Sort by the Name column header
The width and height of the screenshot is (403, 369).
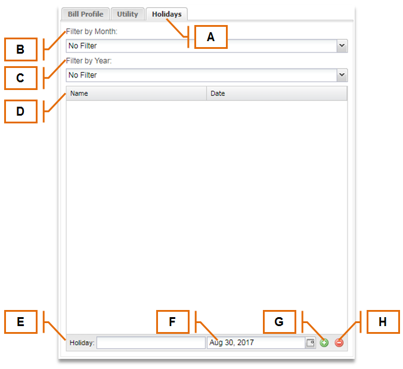click(137, 93)
